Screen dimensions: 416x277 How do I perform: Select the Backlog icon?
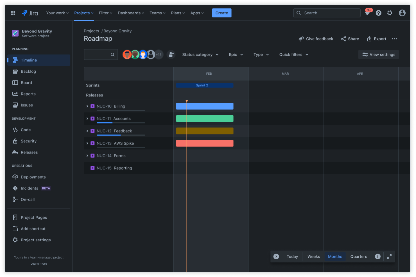15,71
